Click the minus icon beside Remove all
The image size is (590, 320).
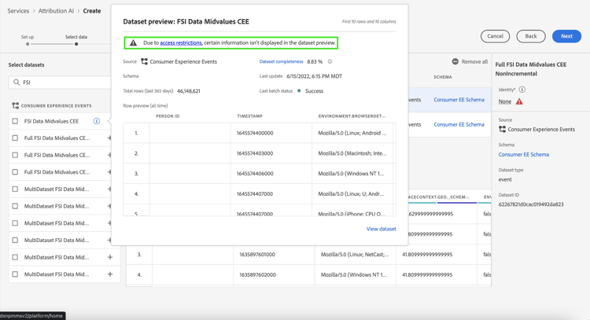(x=455, y=61)
